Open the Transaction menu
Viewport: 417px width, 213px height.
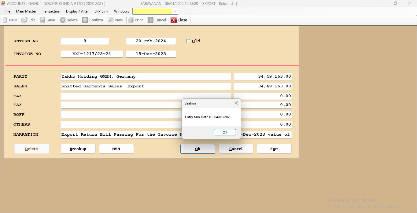[51, 11]
